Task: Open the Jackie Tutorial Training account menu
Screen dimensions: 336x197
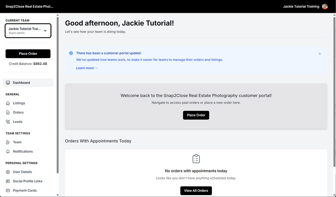Action: pyautogui.click(x=301, y=7)
